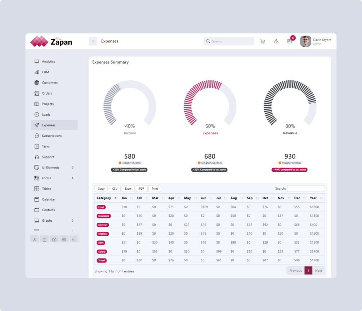Sort table by Feb column
Image resolution: width=362 pixels, height=311 pixels.
pyautogui.click(x=142, y=198)
